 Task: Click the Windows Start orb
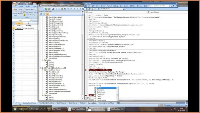click(x=15, y=109)
